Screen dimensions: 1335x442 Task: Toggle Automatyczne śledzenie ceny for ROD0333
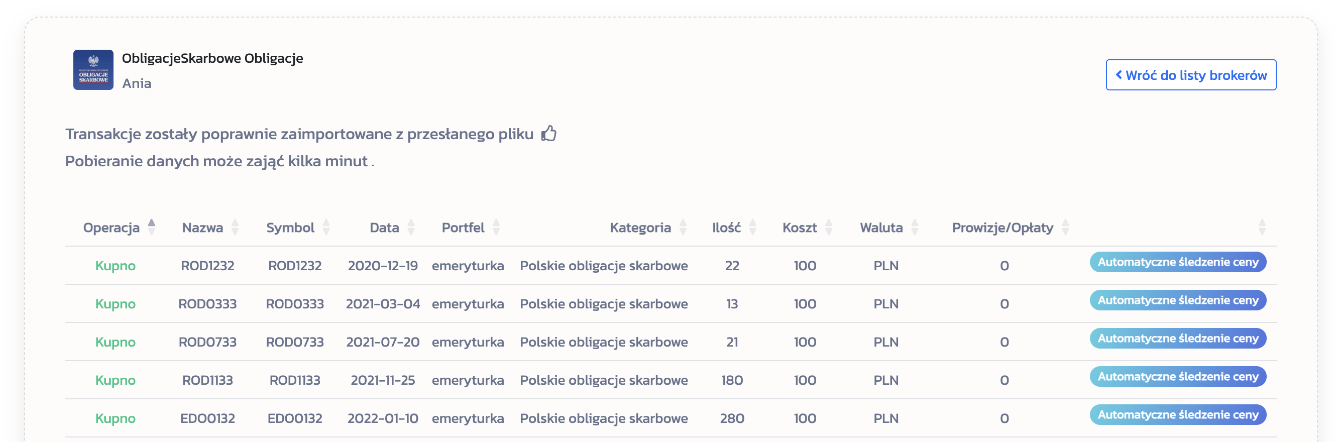click(x=1177, y=300)
